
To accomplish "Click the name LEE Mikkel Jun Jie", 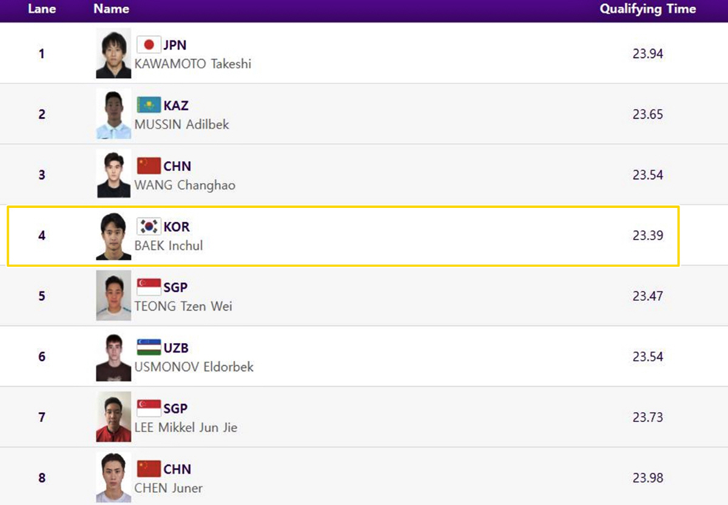I will pos(186,428).
